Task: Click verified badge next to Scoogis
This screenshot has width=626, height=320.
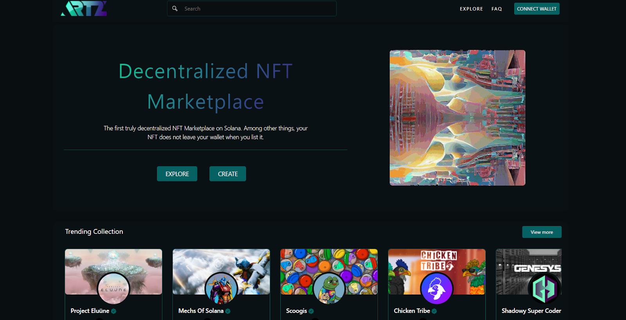Action: tap(311, 311)
